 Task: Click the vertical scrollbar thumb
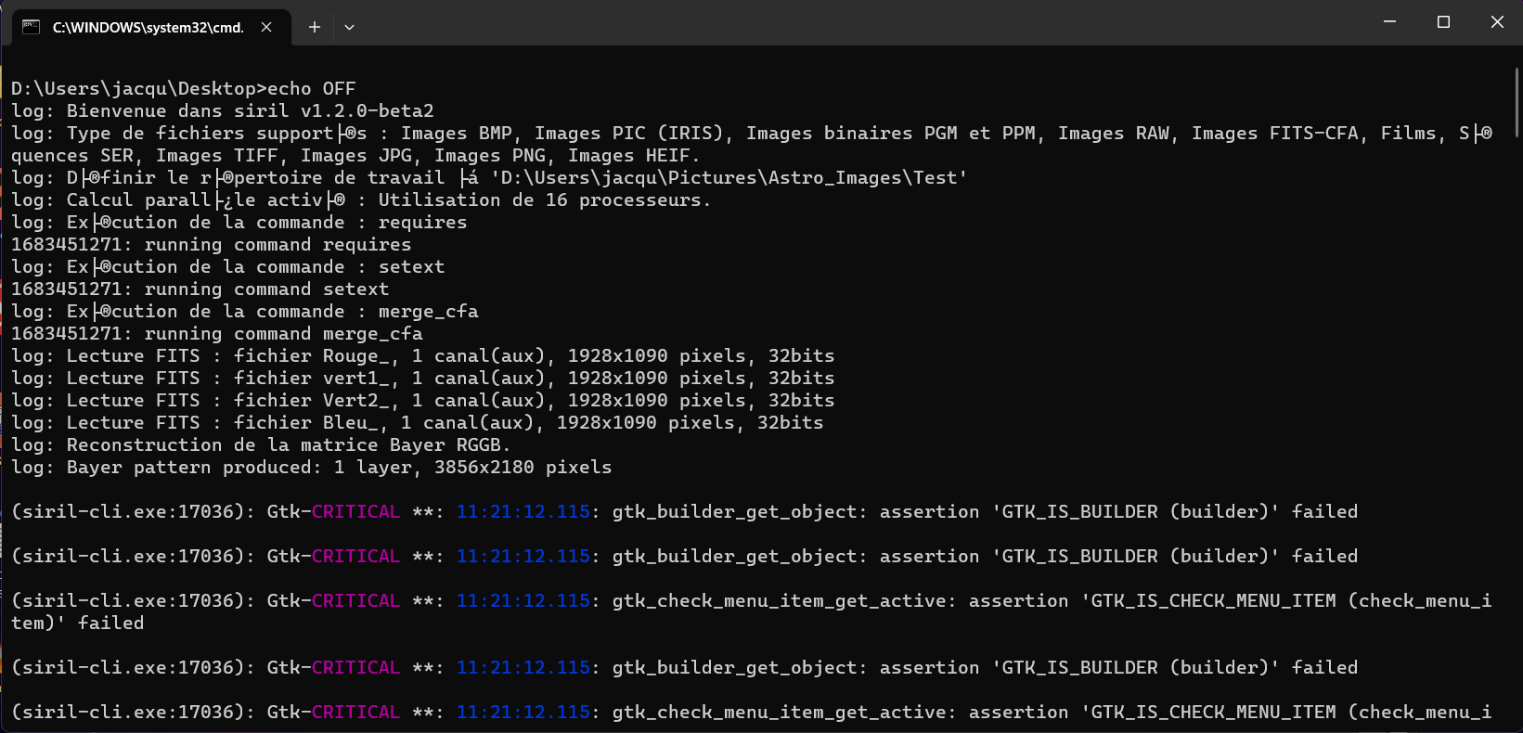click(1517, 102)
